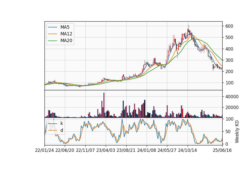Click the 23/04/03 date label
The height and width of the screenshot is (177, 247).
pyautogui.click(x=106, y=150)
